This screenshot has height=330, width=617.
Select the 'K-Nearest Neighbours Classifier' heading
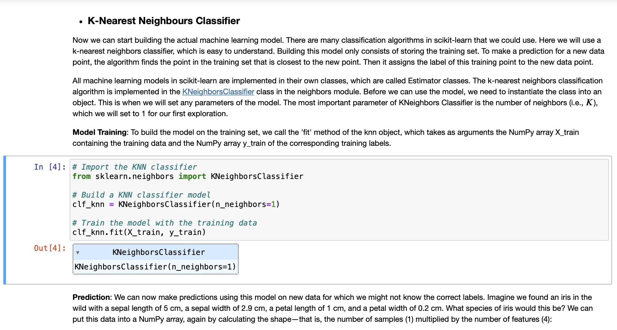[x=164, y=20]
